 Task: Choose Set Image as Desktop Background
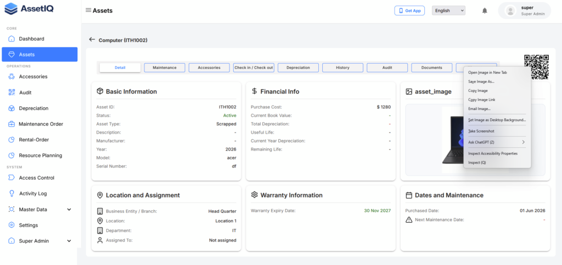pos(497,120)
